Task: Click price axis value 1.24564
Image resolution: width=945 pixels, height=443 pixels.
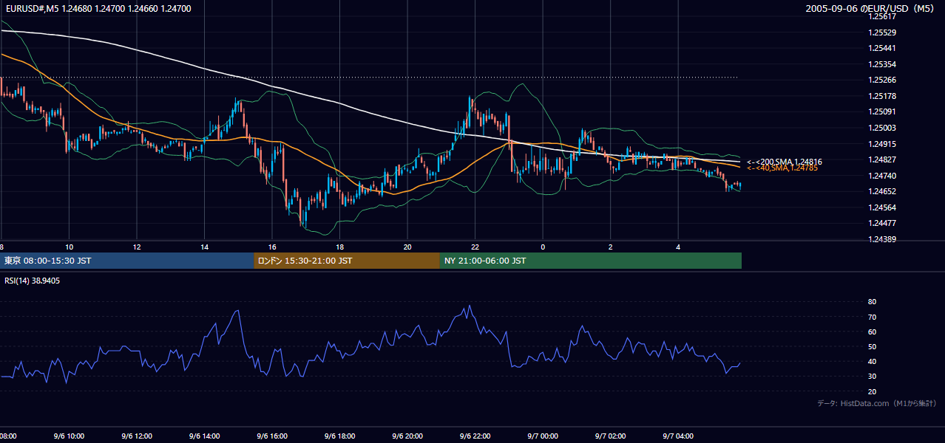Action: [883, 208]
